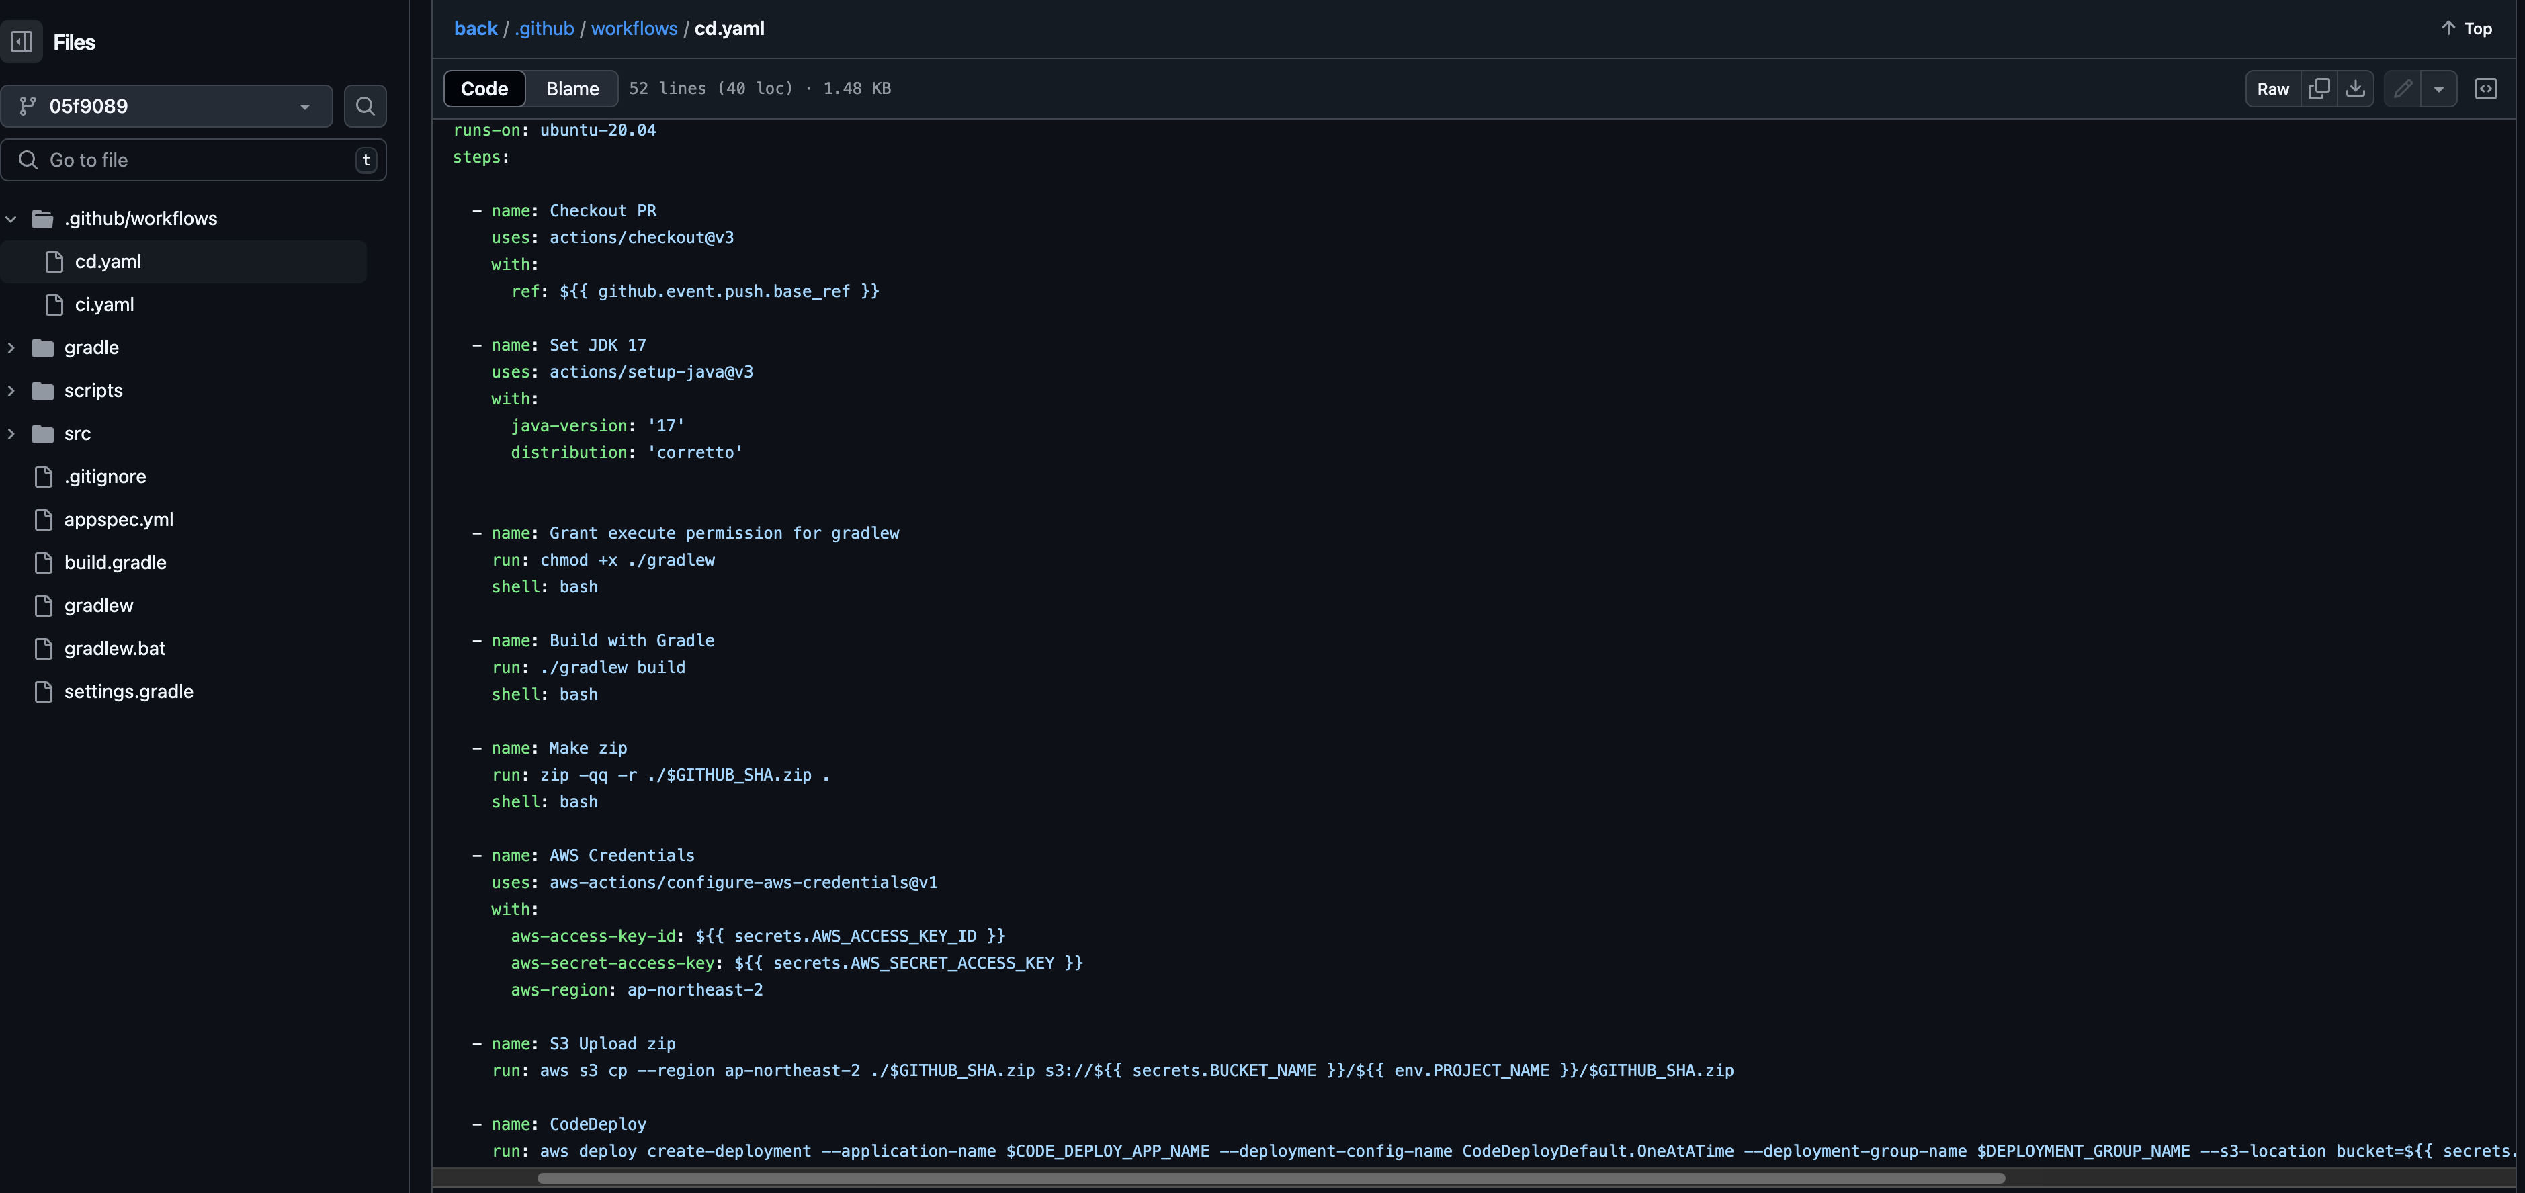Click the Raw button
The image size is (2525, 1193).
[x=2272, y=88]
